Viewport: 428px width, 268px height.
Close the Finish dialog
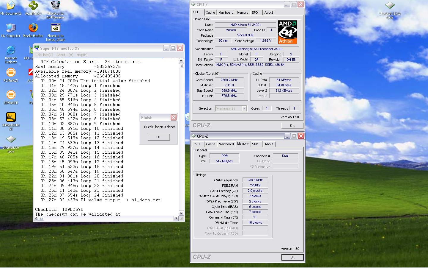[x=174, y=118]
